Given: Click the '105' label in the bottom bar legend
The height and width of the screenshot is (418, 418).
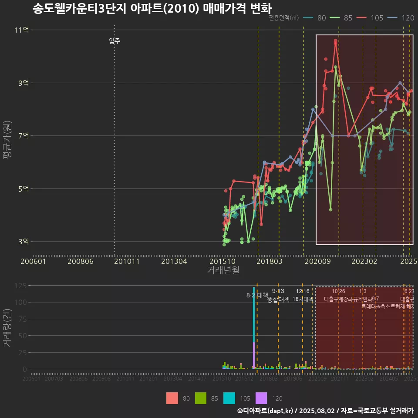Looking at the screenshot, I should (245, 398).
